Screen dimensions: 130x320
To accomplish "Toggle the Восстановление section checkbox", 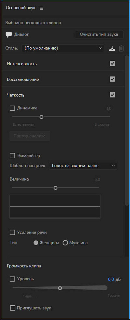I will point(112,79).
